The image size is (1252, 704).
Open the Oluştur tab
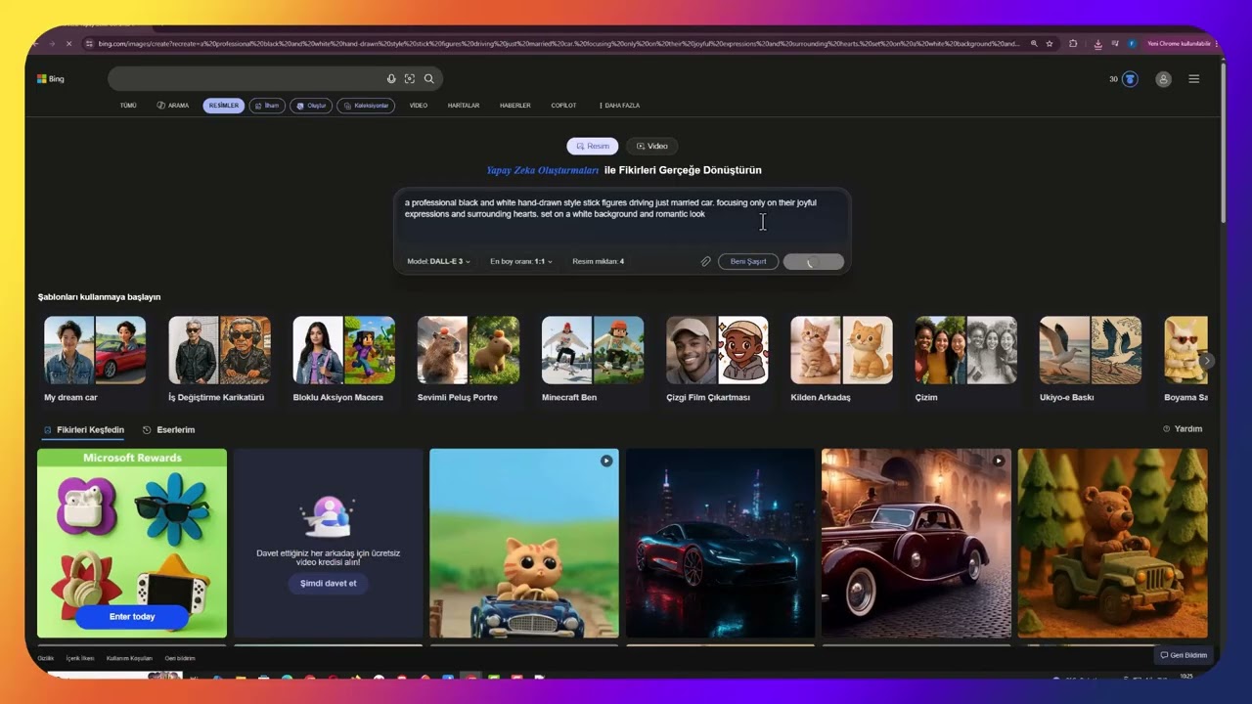(311, 106)
